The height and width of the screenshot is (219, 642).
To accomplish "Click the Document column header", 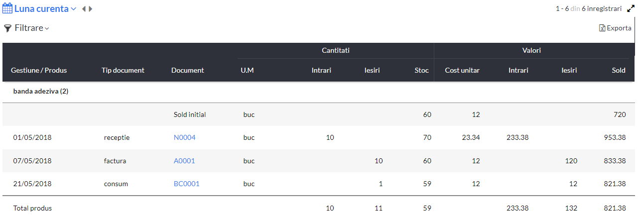I will pos(187,70).
